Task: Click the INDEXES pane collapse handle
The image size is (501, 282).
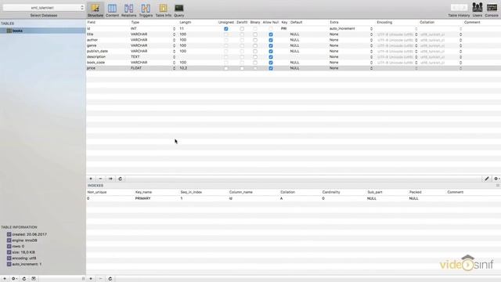Action: [498, 186]
